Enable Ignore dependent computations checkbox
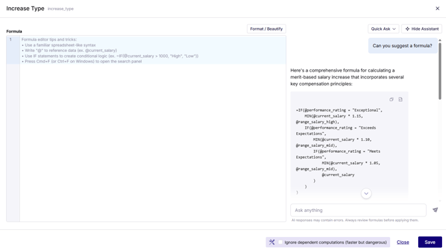This screenshot has height=251, width=446. (280, 242)
